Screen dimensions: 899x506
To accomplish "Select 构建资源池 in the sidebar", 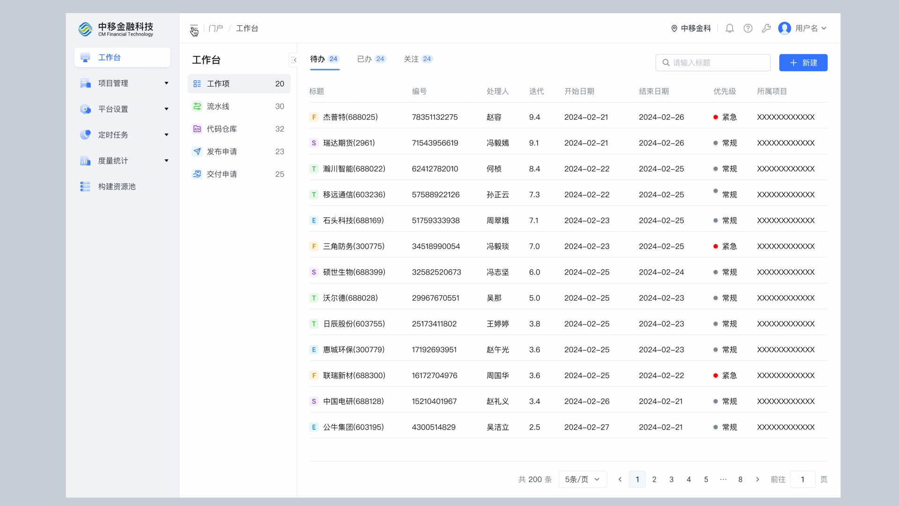I will [122, 186].
